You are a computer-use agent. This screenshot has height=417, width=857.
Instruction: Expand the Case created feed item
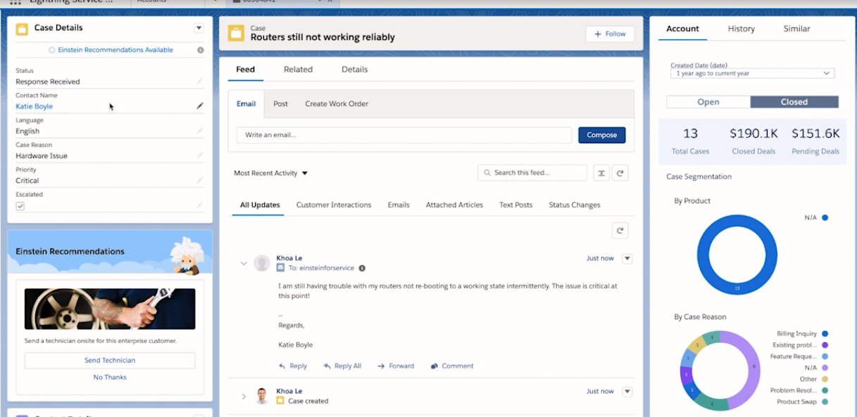[x=244, y=397]
